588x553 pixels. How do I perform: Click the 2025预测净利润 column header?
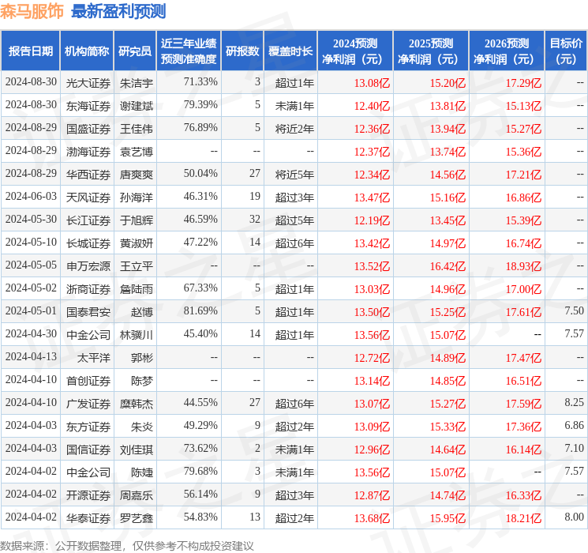click(431, 51)
